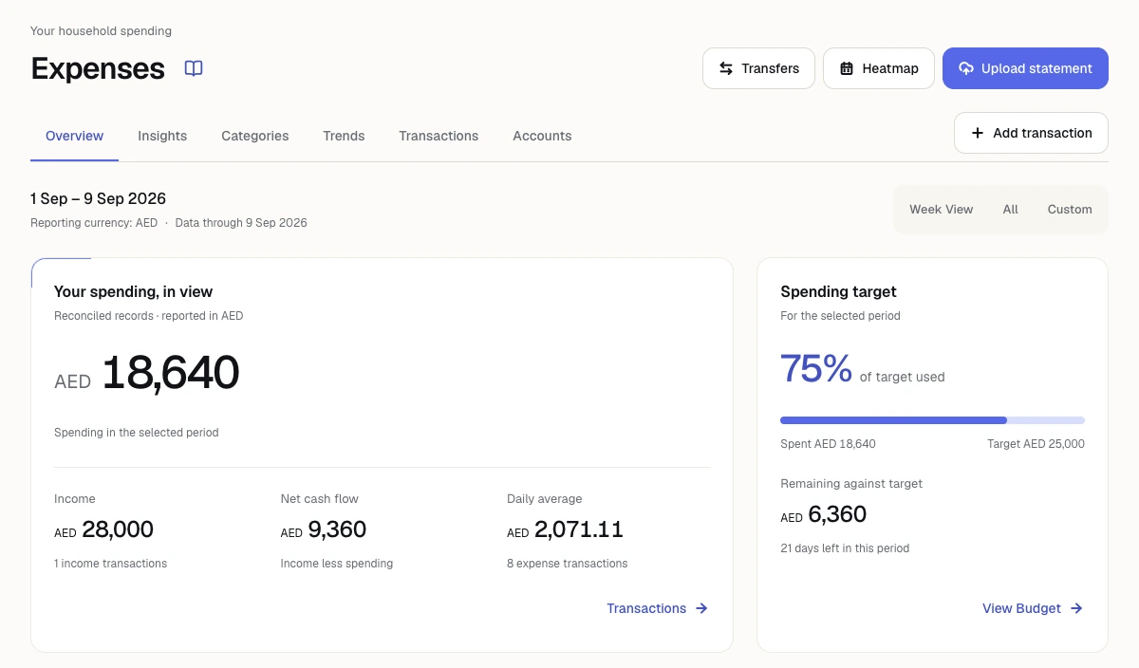Select the All period option

pyautogui.click(x=1011, y=210)
